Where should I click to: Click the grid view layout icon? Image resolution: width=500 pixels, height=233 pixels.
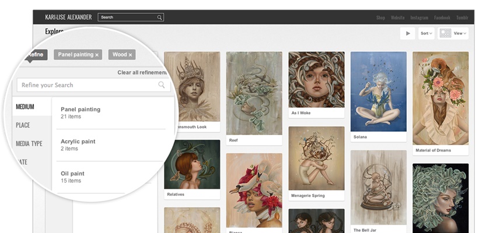click(445, 33)
